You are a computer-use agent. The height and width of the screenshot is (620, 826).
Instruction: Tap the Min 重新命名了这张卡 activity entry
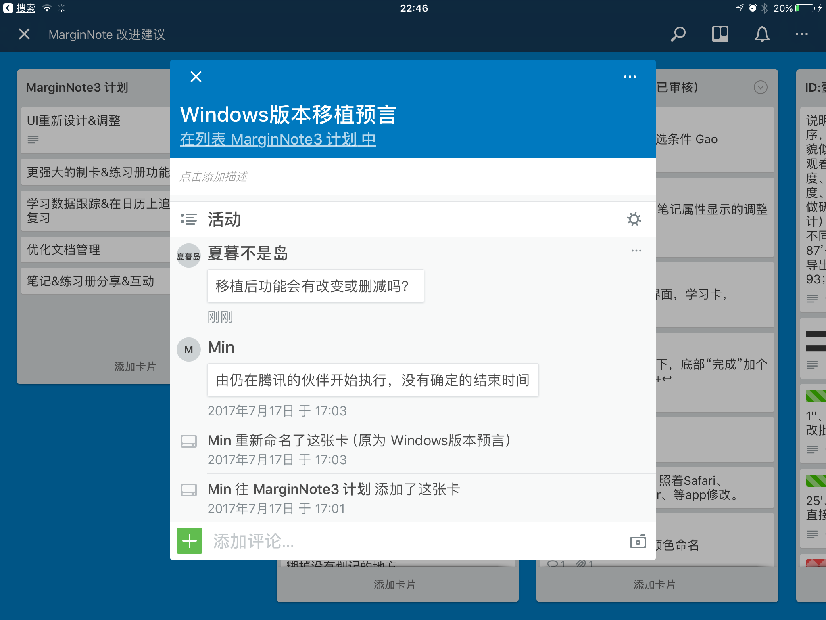pos(413,449)
